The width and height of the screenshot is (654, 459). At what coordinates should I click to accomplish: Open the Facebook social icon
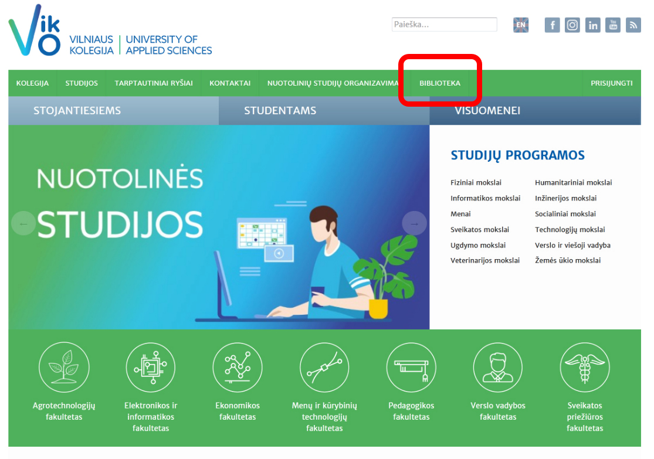552,25
